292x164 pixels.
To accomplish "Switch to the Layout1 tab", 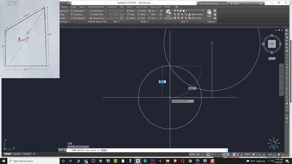I will 17,154.
